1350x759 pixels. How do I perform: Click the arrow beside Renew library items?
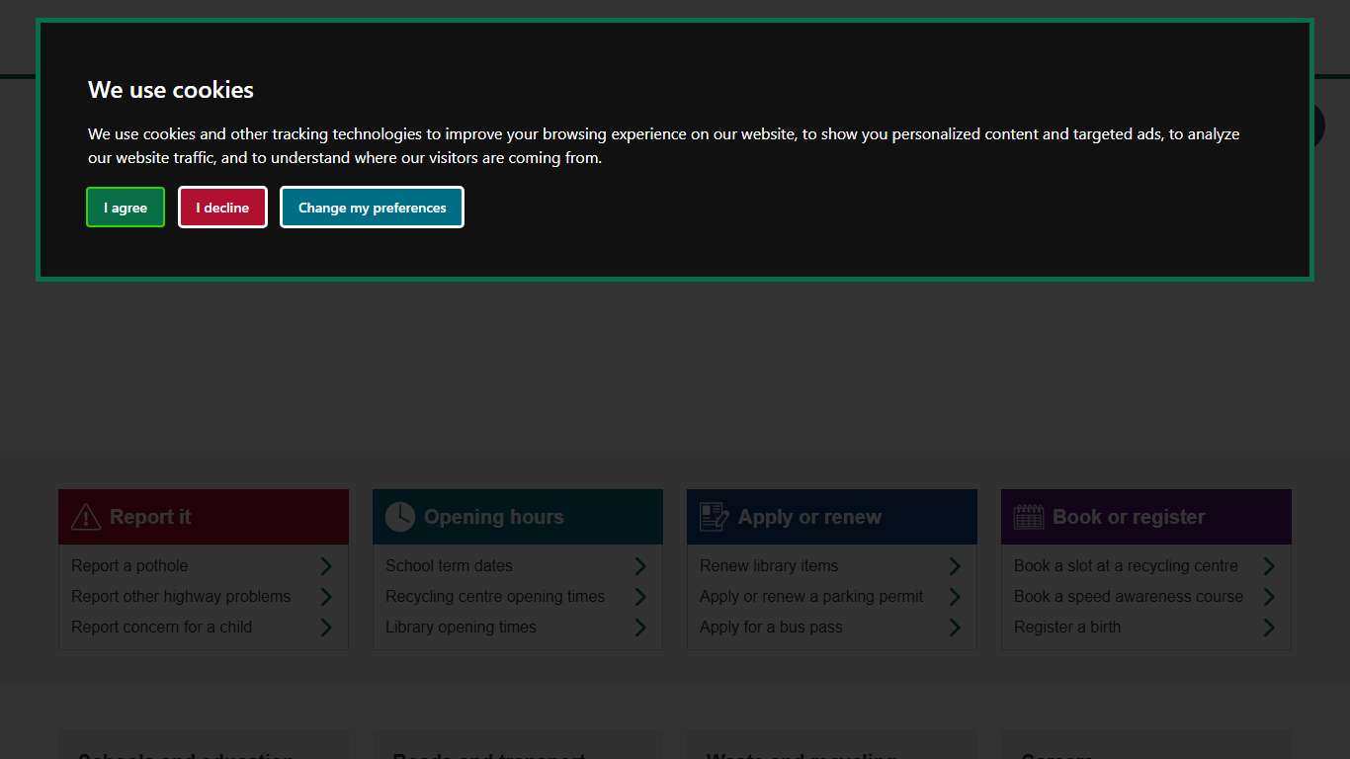(x=954, y=565)
